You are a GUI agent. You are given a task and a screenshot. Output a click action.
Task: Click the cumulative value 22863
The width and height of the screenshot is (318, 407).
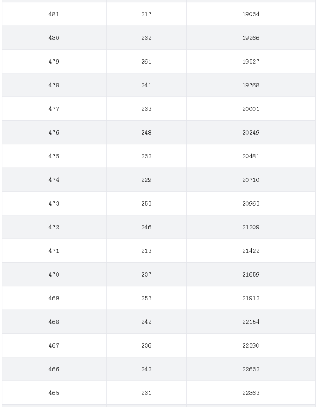point(251,393)
